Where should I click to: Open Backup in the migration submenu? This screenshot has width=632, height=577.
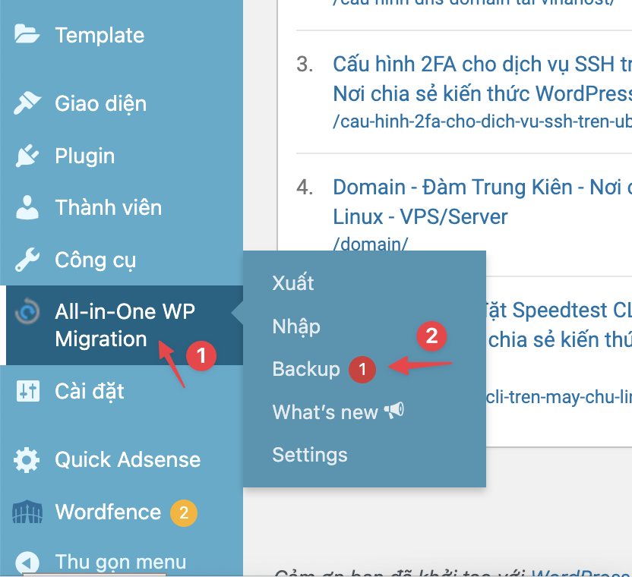tap(306, 369)
